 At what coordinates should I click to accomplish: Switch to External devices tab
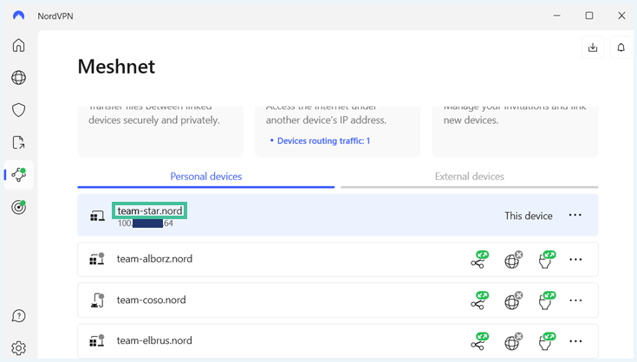point(469,177)
